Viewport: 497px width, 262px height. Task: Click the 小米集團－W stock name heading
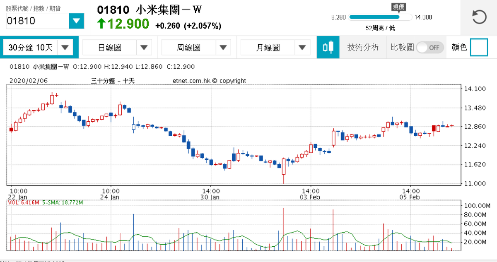click(168, 10)
